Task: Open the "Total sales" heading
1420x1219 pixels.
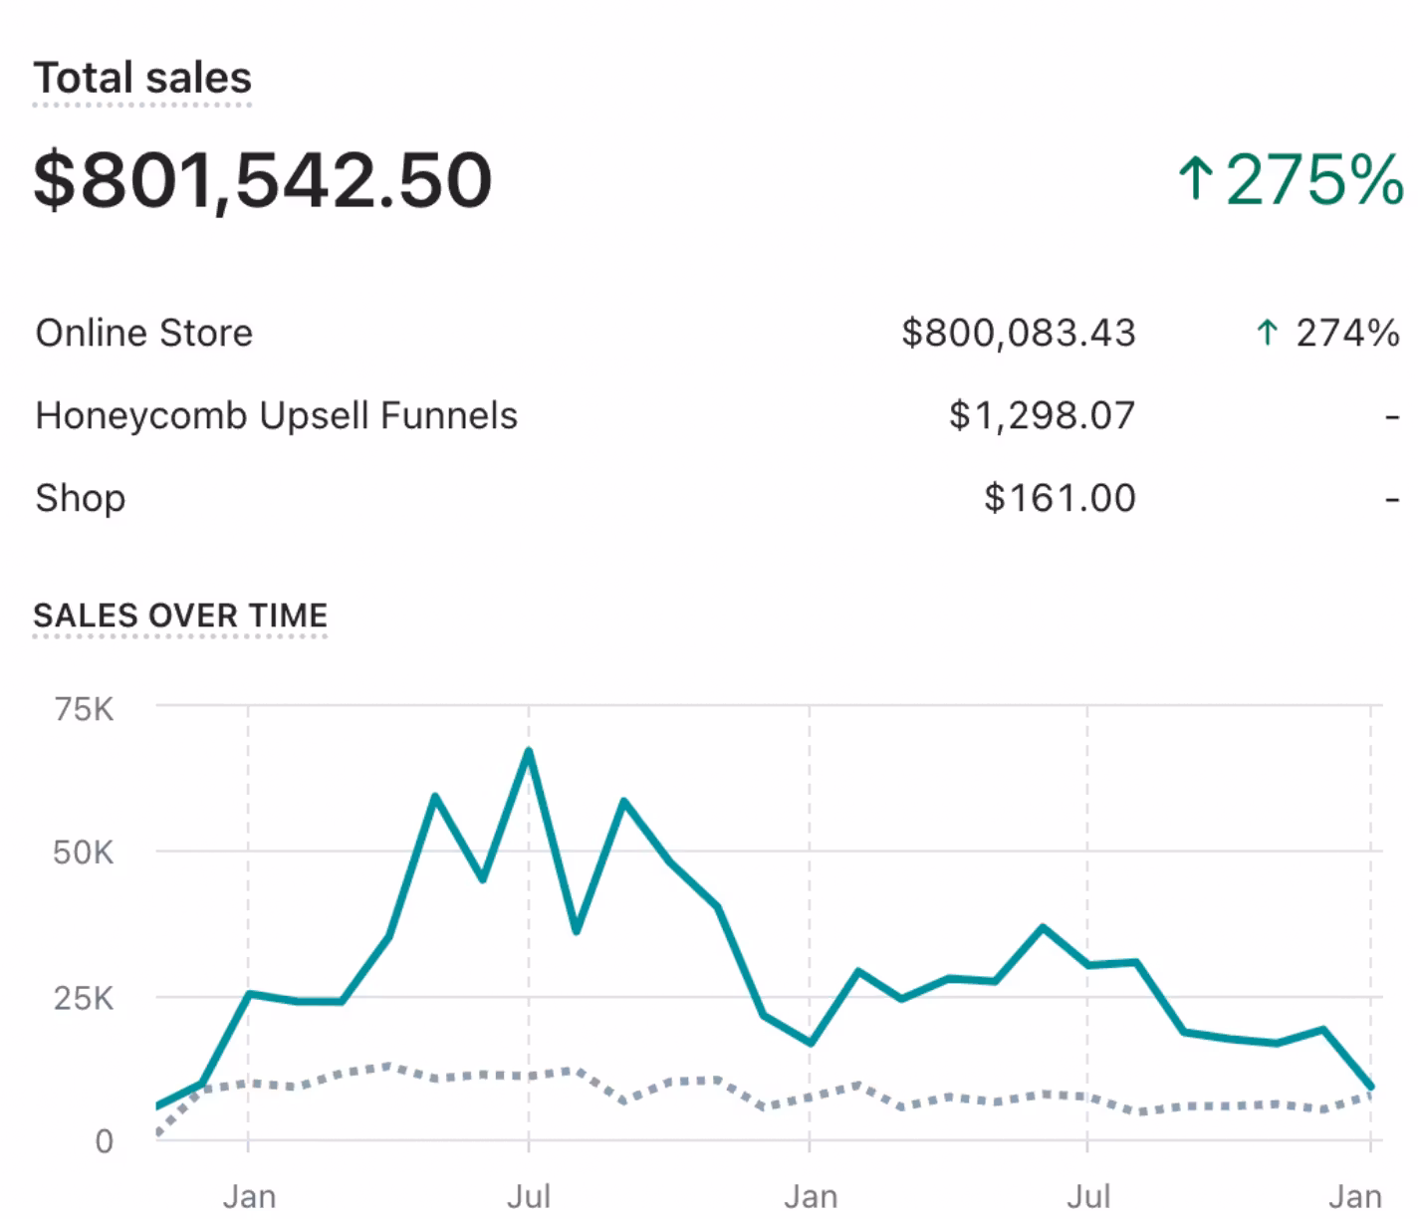Action: tap(142, 78)
